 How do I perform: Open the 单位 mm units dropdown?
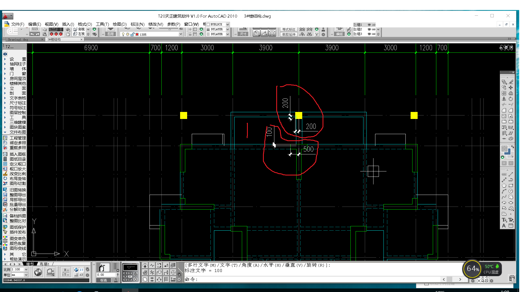[26, 275]
